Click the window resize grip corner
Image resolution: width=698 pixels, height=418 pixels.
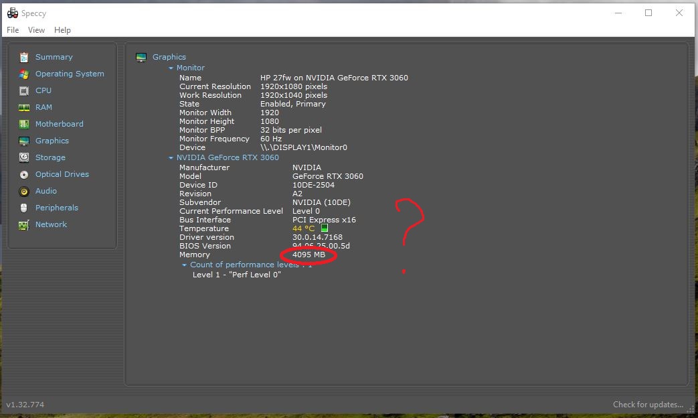tap(691, 411)
